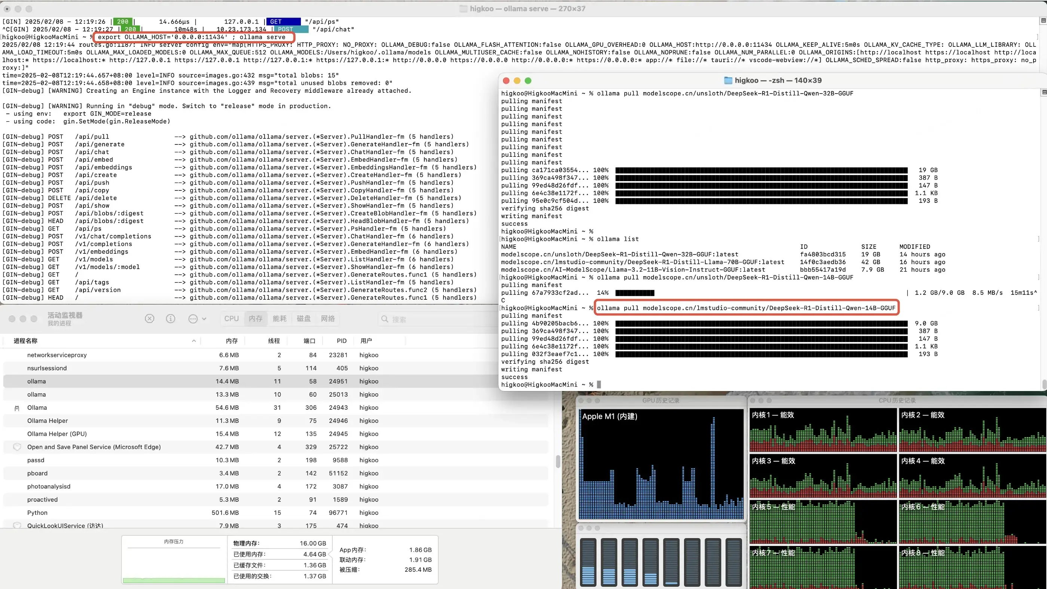Open the 网络 tab
The width and height of the screenshot is (1047, 589).
click(327, 319)
